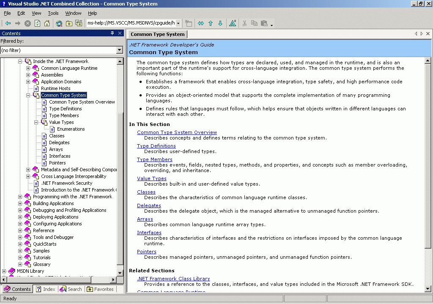The width and height of the screenshot is (433, 304).
Task: Switch to the Search tab
Action: click(x=71, y=289)
